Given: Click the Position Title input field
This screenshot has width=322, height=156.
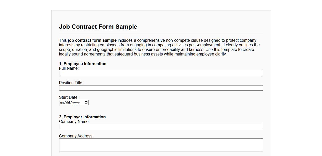Looking at the screenshot, I should tap(161, 88).
